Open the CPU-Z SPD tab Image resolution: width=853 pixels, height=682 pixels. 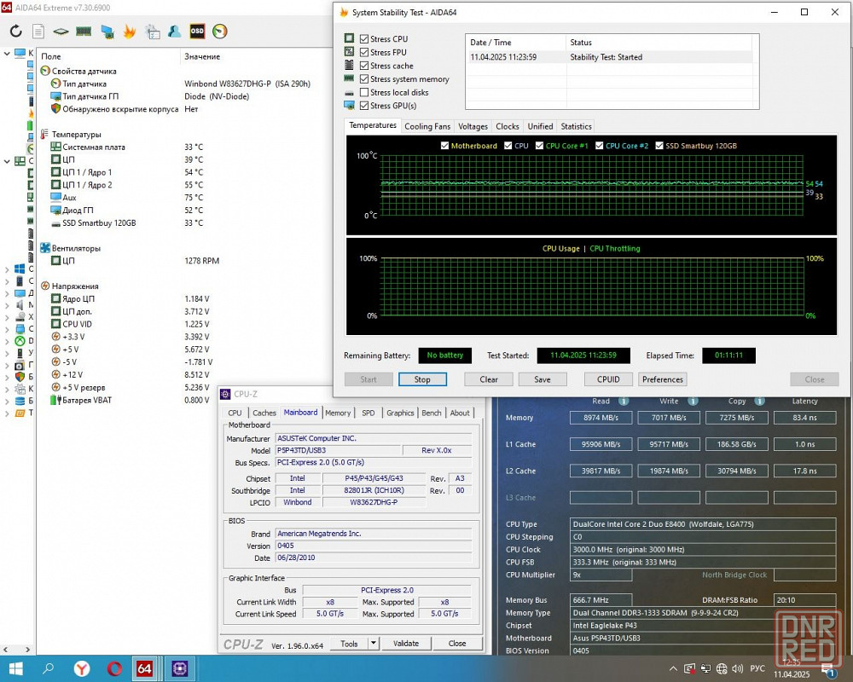pyautogui.click(x=368, y=413)
